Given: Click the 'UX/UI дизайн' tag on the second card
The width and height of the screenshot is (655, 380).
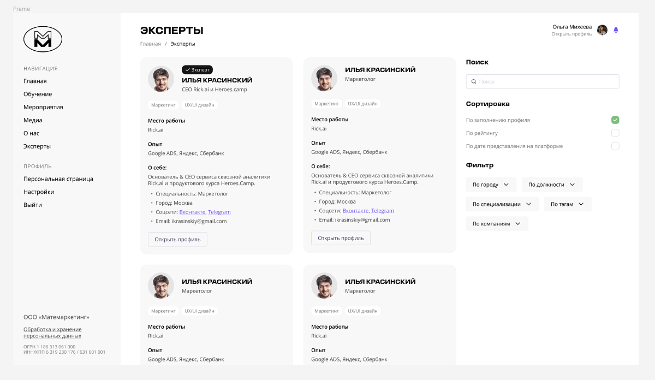Looking at the screenshot, I should click(362, 103).
